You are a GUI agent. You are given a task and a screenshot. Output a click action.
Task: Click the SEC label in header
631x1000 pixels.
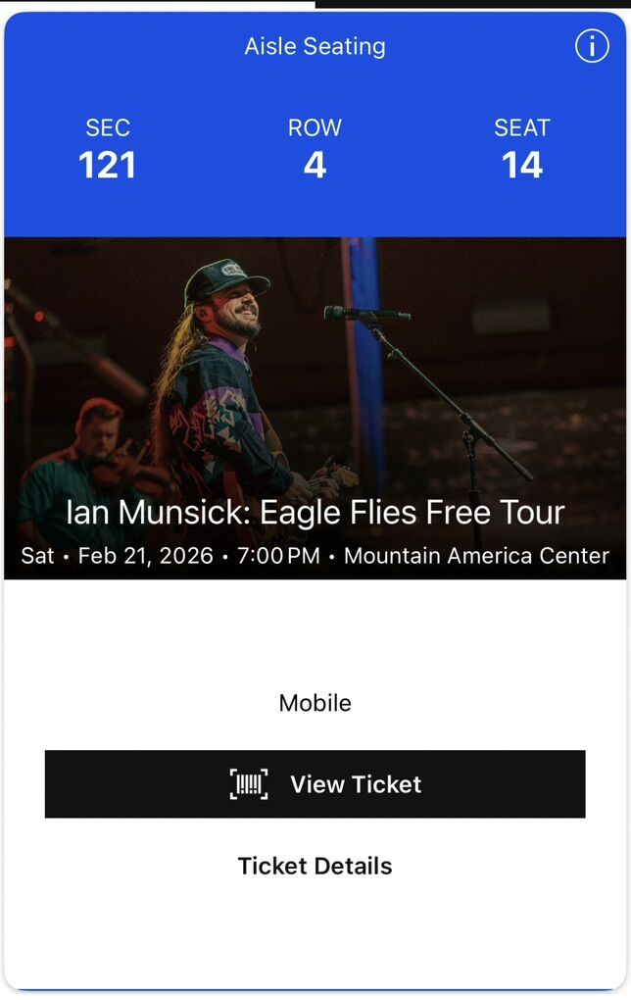click(x=107, y=127)
